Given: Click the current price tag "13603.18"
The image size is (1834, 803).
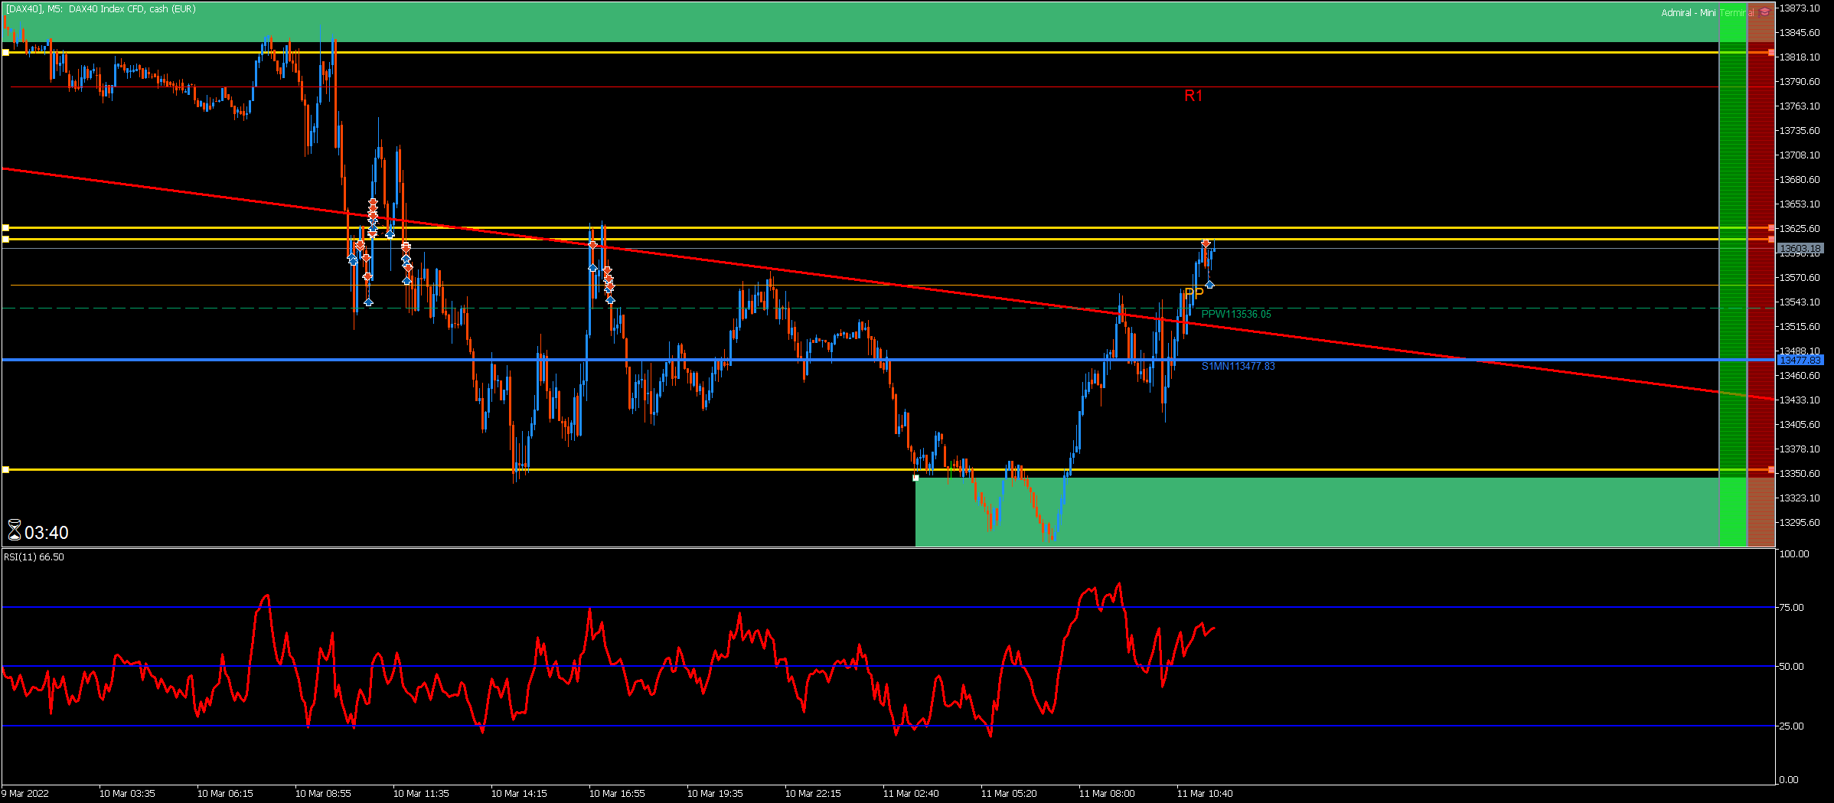Looking at the screenshot, I should (x=1799, y=249).
